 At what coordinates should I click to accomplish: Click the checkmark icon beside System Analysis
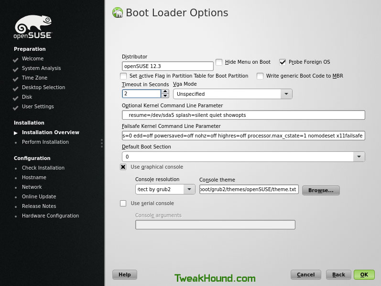click(x=16, y=69)
